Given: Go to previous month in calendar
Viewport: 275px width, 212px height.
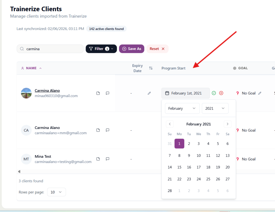Looking at the screenshot, I should (170, 124).
